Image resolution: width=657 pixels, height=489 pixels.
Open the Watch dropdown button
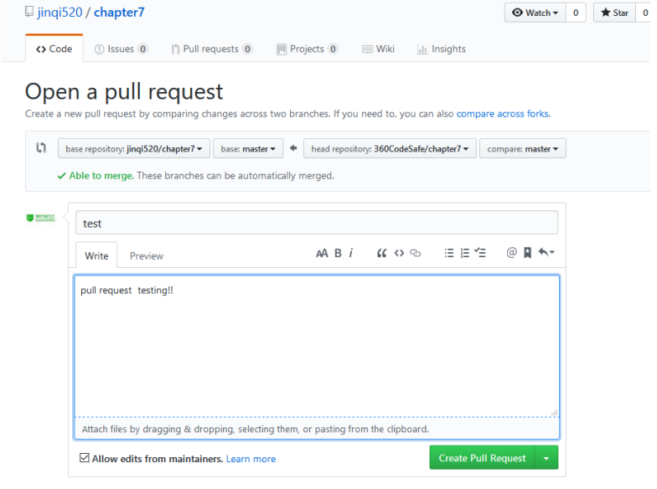point(535,13)
